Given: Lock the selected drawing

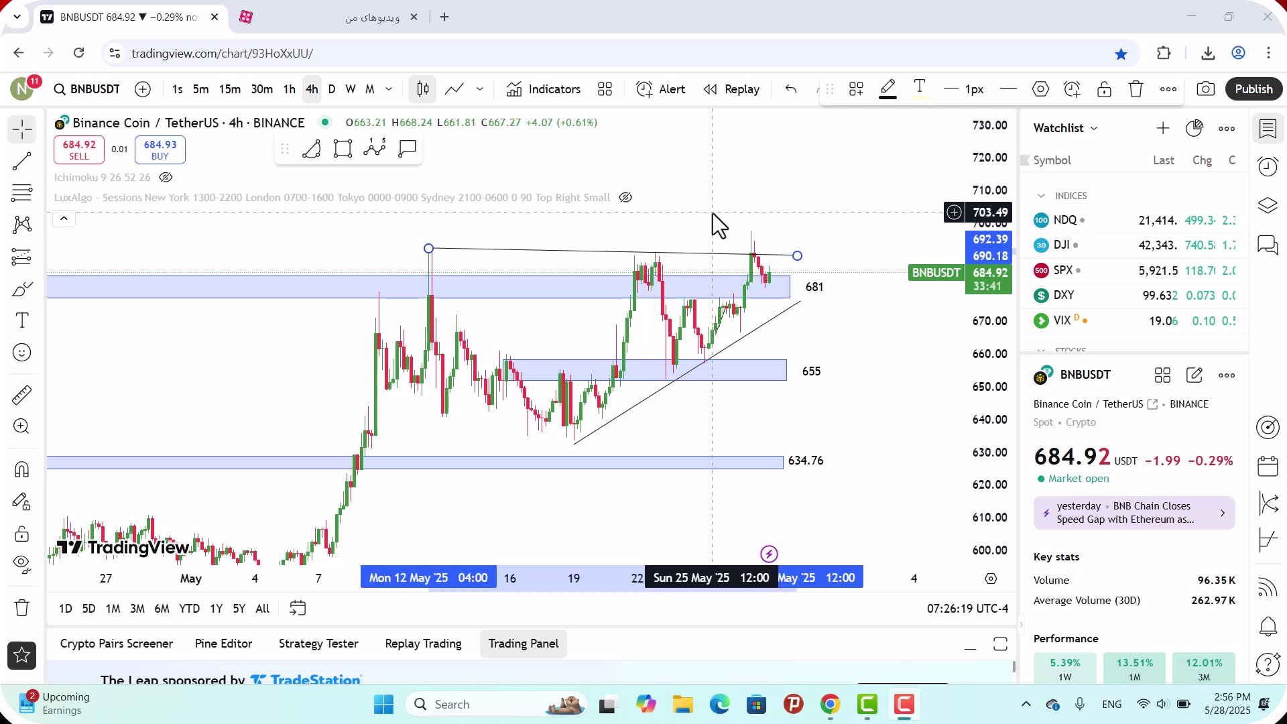Looking at the screenshot, I should 1104,89.
